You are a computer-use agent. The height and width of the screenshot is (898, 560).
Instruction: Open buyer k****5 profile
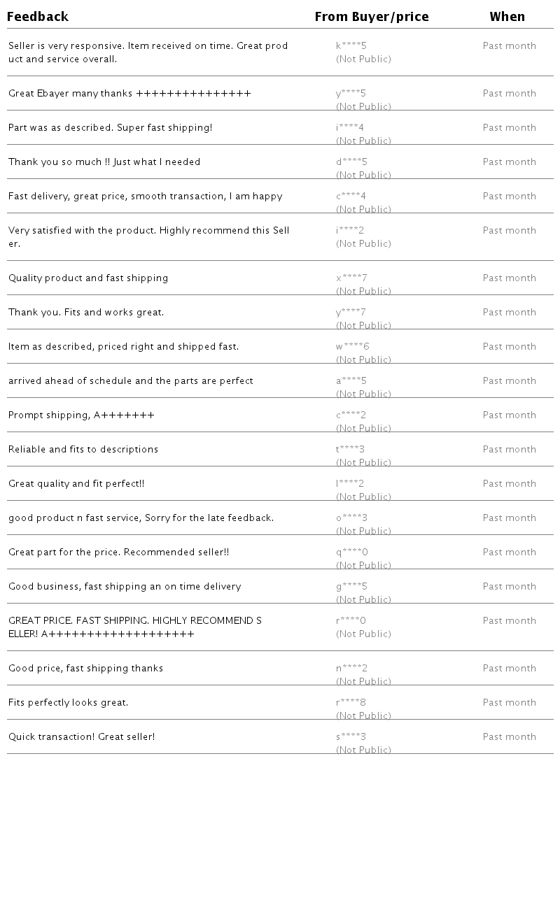click(351, 46)
